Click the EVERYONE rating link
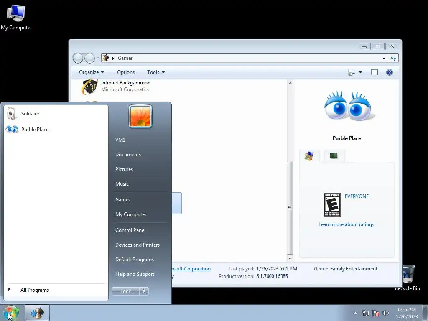This screenshot has height=321, width=428. pos(357,196)
